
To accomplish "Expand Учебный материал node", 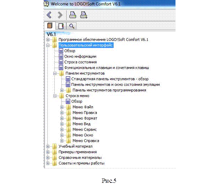I will (48, 146).
